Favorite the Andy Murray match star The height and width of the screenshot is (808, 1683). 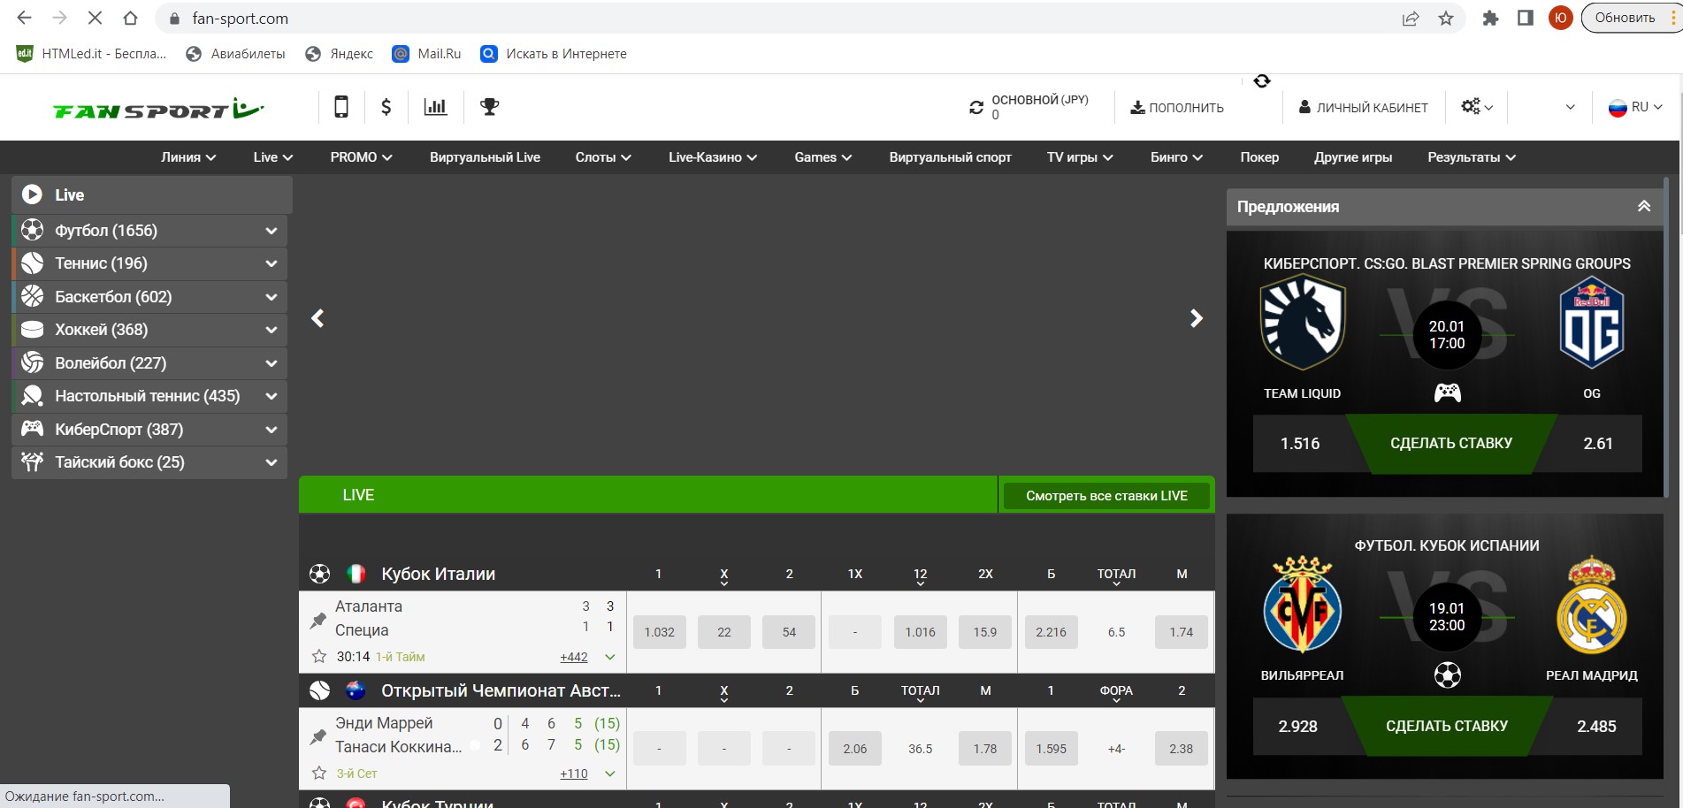click(319, 774)
